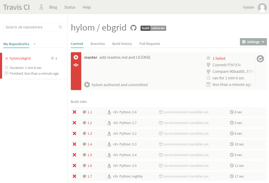Click the GitHub octocat icon next to ebgrid
This screenshot has width=269, height=183.
(x=133, y=28)
